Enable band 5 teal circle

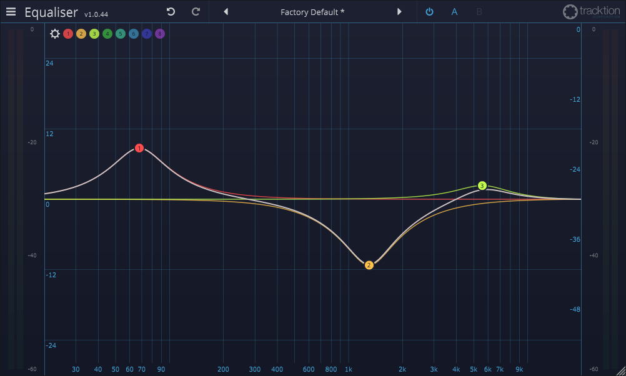pyautogui.click(x=121, y=34)
